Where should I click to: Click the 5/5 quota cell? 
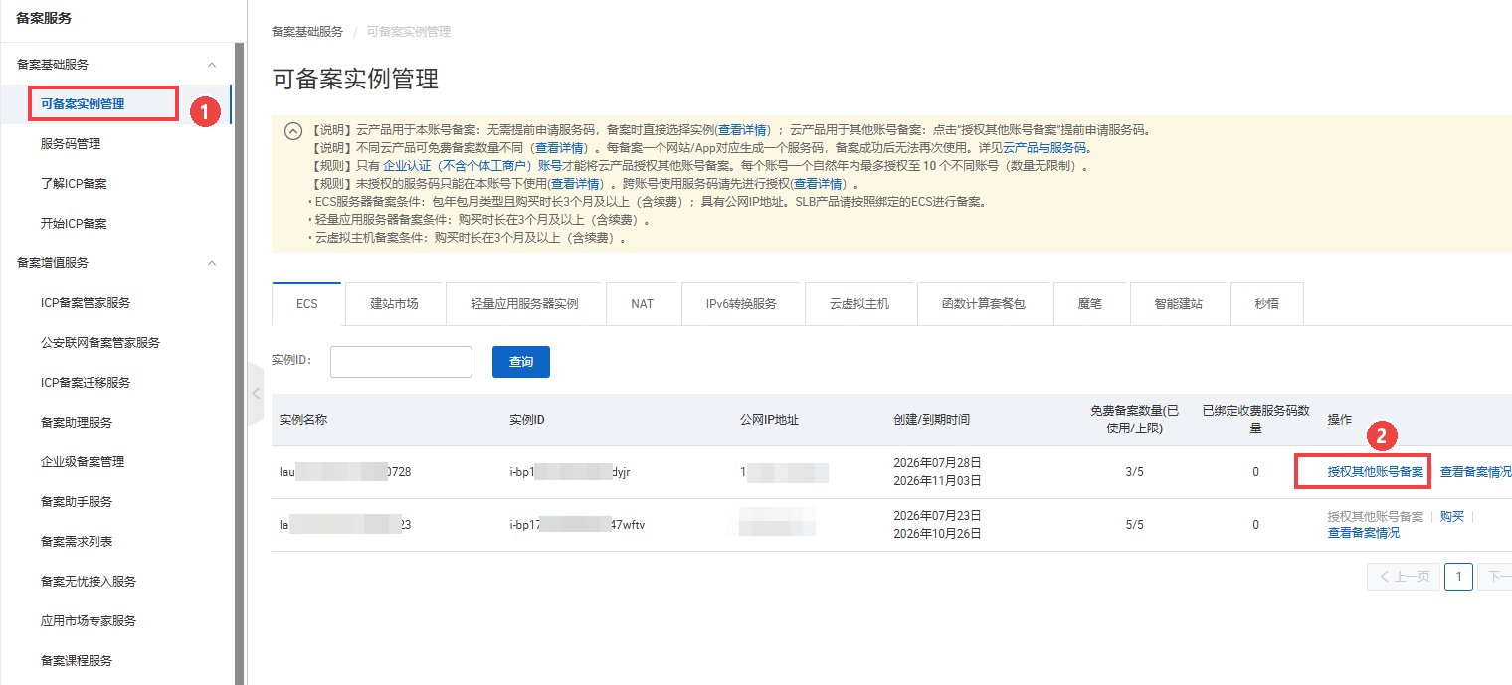tap(1134, 525)
